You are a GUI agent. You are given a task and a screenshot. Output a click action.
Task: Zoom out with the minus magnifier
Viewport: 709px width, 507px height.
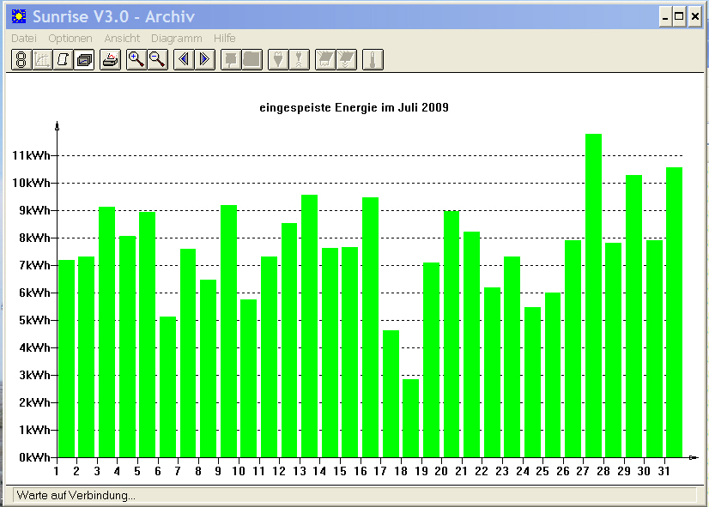pos(157,60)
